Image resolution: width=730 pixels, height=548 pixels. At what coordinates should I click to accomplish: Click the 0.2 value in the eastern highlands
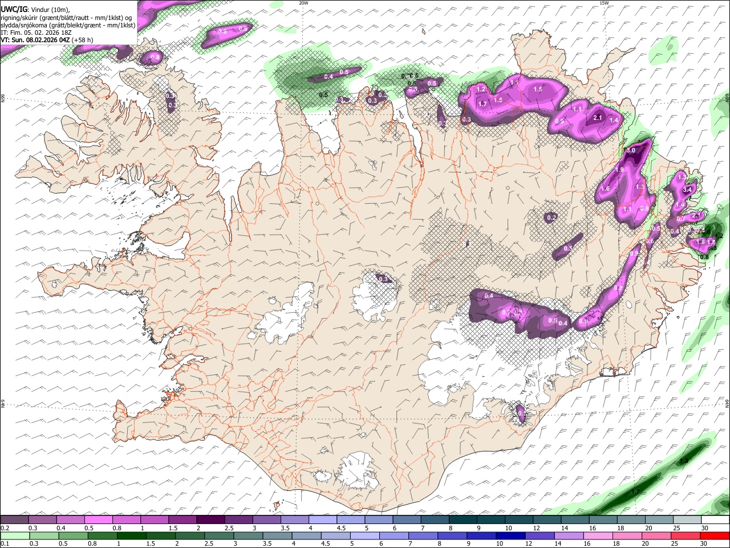pyautogui.click(x=551, y=217)
